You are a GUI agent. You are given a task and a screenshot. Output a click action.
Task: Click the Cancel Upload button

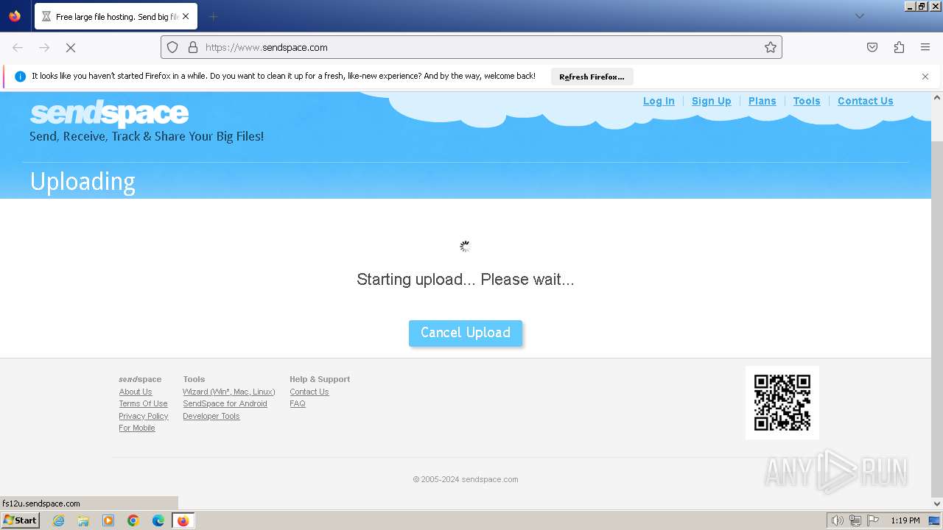coord(466,333)
